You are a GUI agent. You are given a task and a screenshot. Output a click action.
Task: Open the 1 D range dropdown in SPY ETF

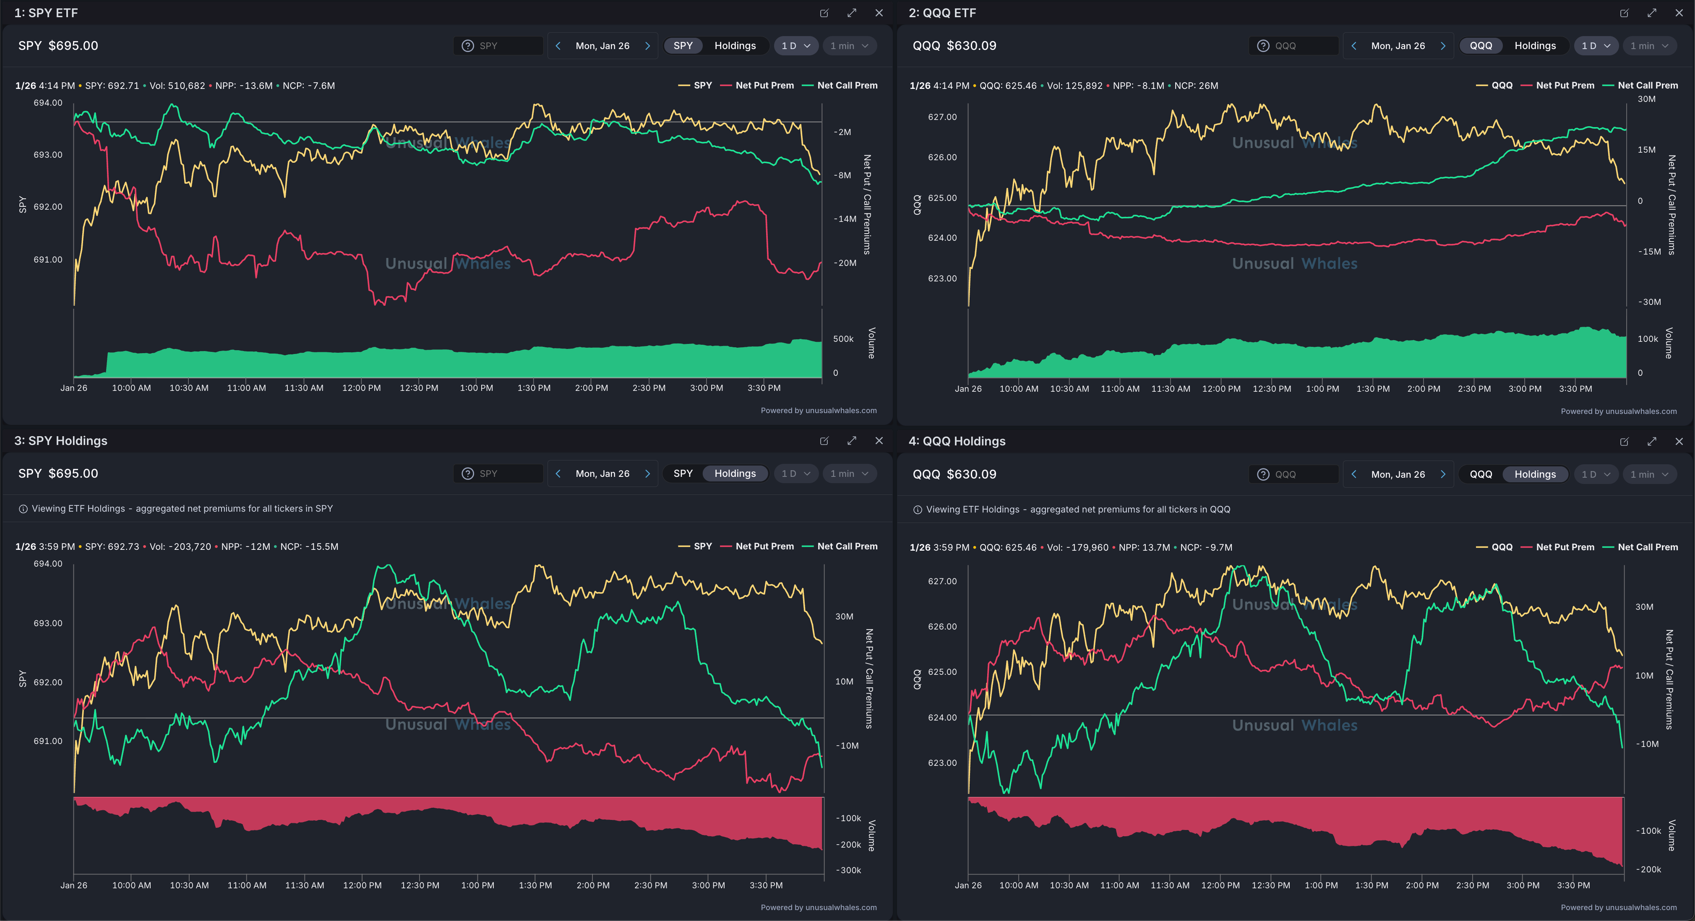(x=795, y=46)
